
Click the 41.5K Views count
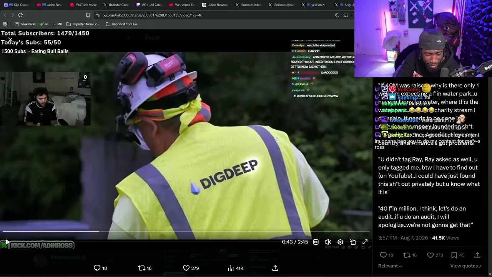click(445, 238)
